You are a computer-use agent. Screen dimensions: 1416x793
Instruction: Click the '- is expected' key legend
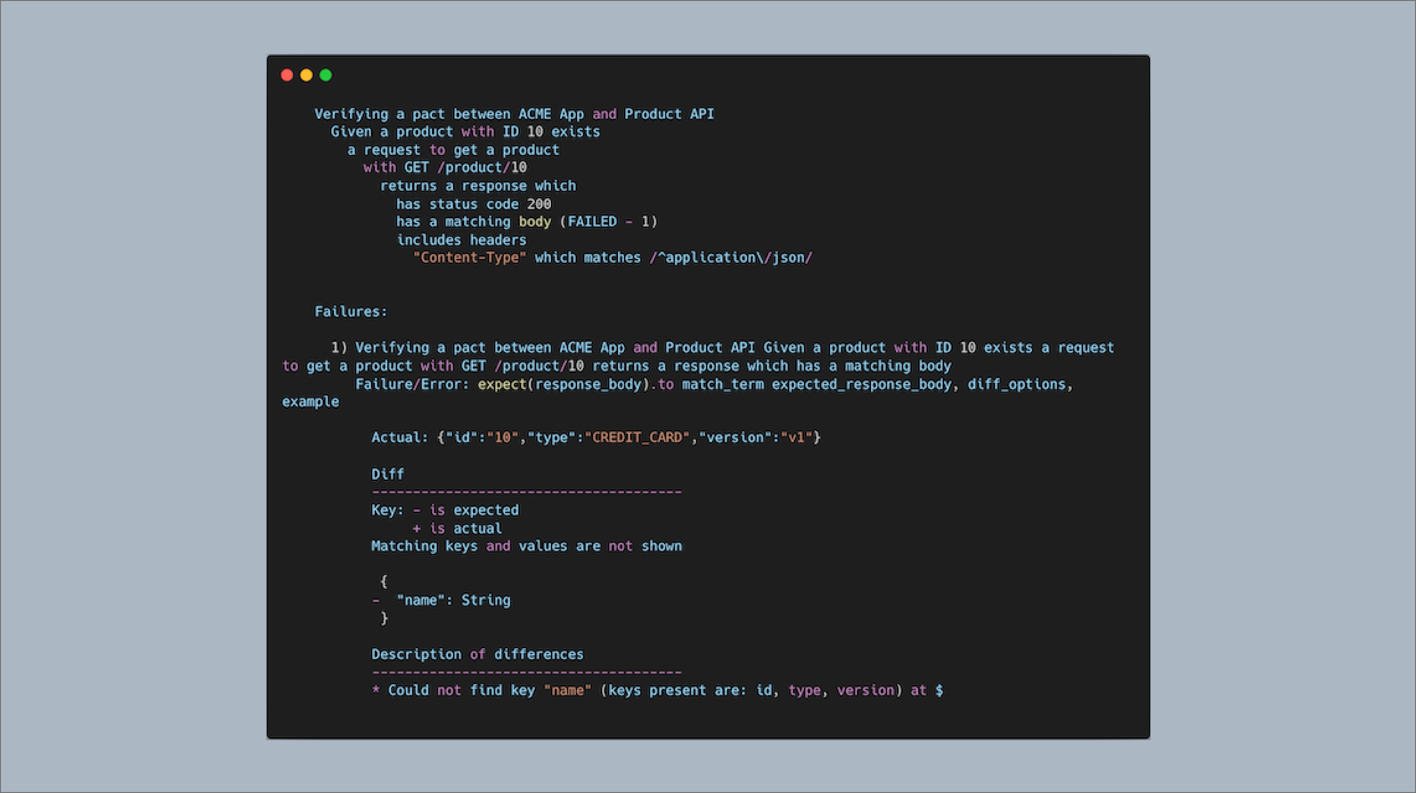467,510
